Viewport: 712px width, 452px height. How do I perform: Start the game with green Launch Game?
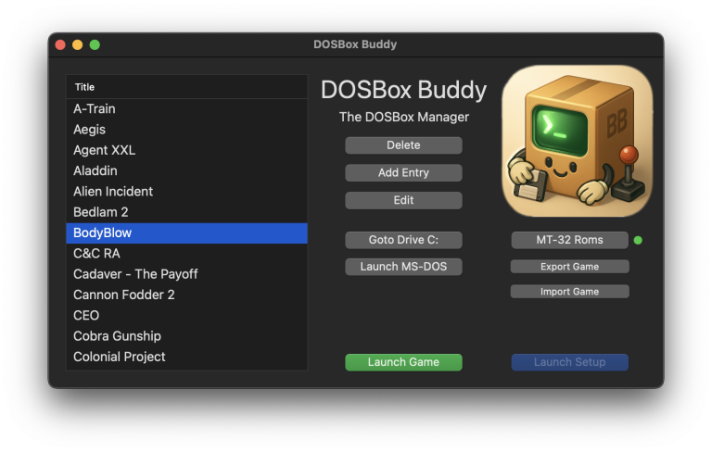[403, 362]
